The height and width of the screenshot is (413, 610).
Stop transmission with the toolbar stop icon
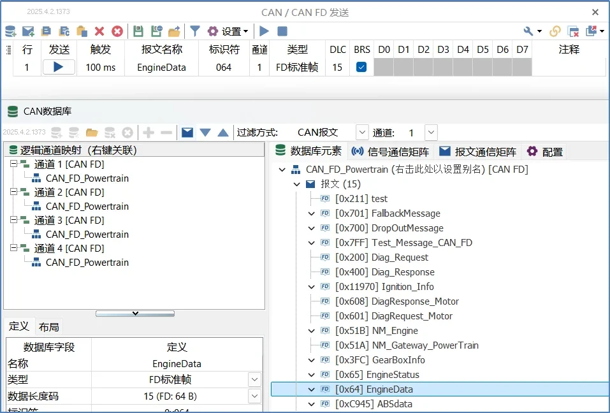[x=282, y=31]
